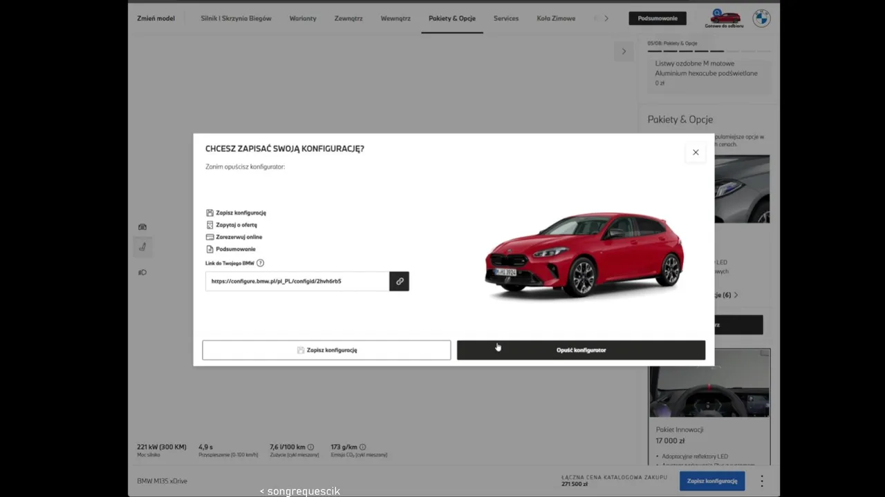Image resolution: width=885 pixels, height=497 pixels.
Task: Click fuel consumption info icon
Action: click(310, 447)
